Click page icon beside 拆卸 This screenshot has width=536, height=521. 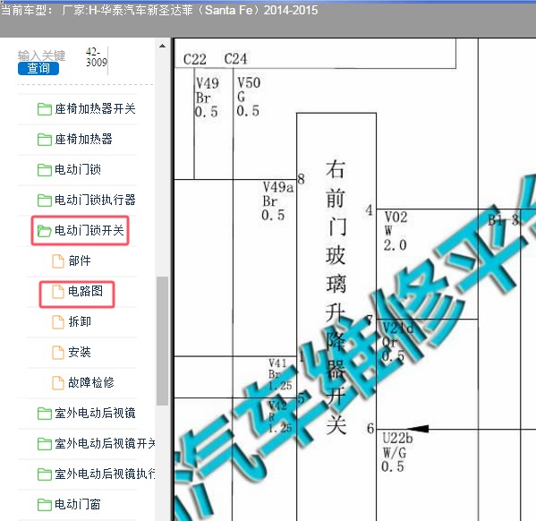pos(58,322)
